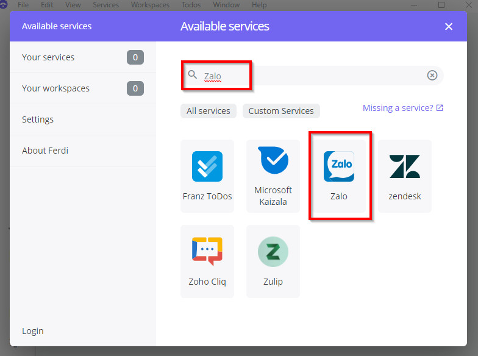Click the Your workspaces count badge
This screenshot has height=356, width=478.
tap(135, 88)
